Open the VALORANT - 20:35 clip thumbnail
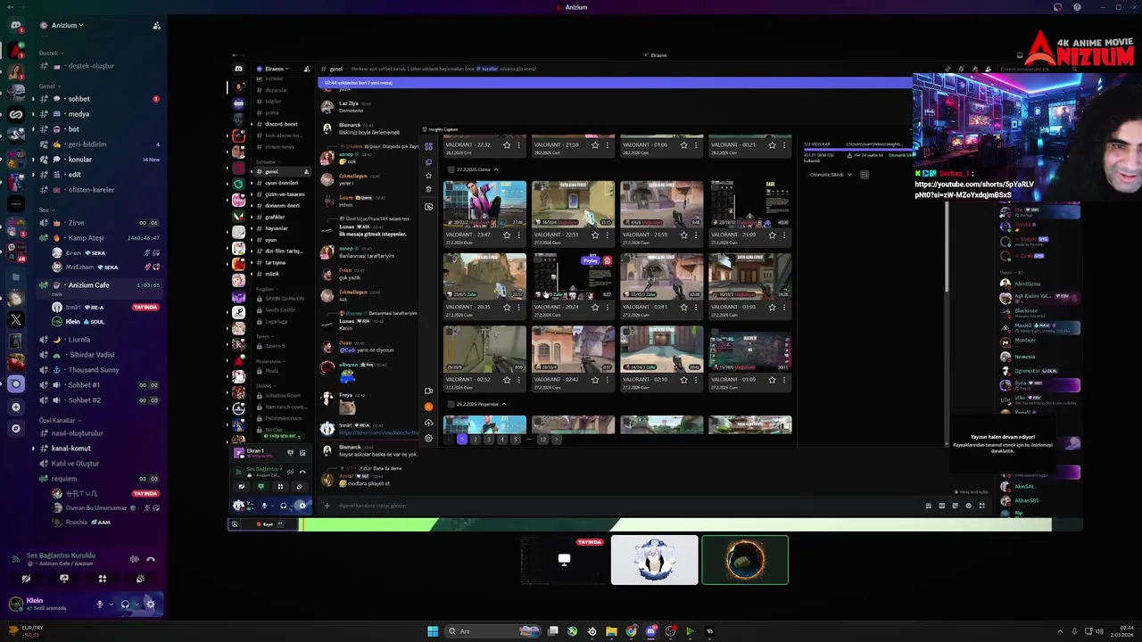Viewport: 1142px width, 642px height. (484, 276)
